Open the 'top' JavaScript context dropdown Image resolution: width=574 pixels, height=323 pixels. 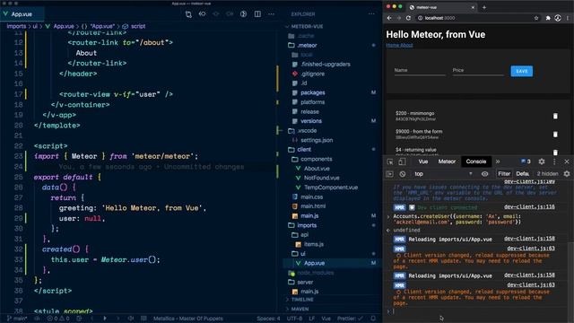click(x=443, y=174)
